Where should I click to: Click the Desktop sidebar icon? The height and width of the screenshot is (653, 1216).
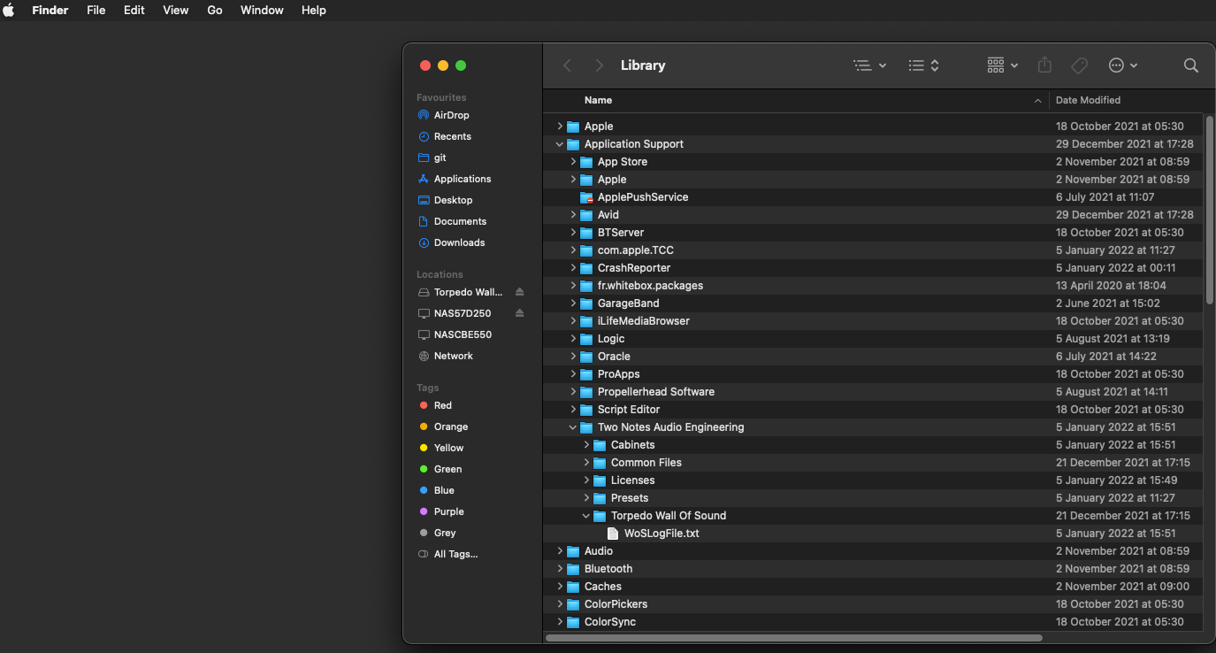(x=424, y=200)
